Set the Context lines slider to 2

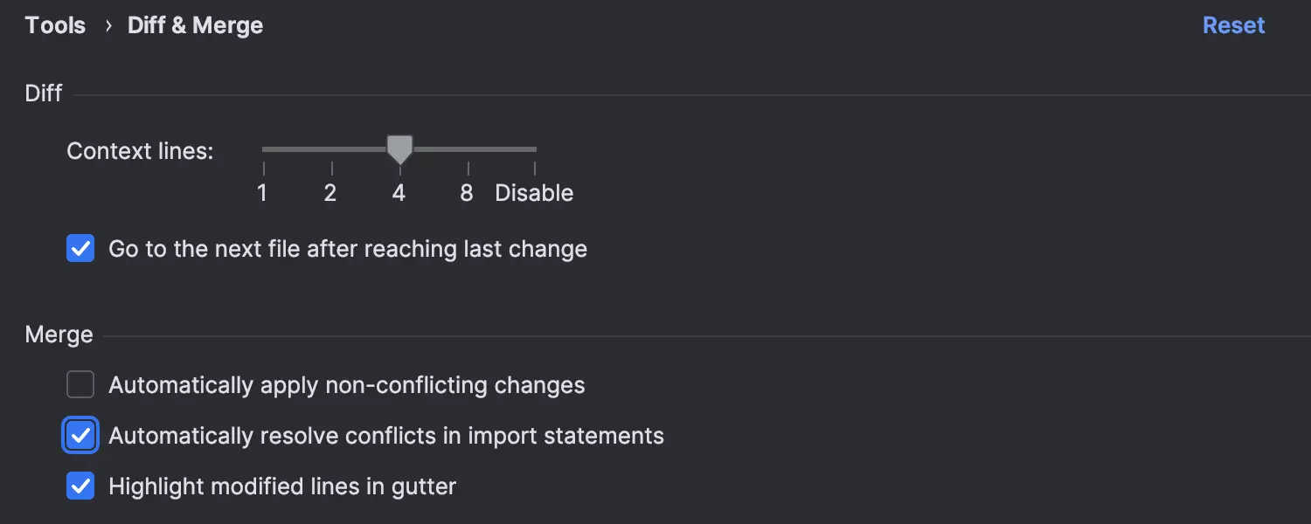tap(331, 149)
